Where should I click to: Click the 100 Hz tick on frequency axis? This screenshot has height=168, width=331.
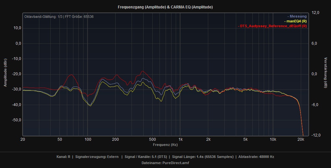pos(88,139)
